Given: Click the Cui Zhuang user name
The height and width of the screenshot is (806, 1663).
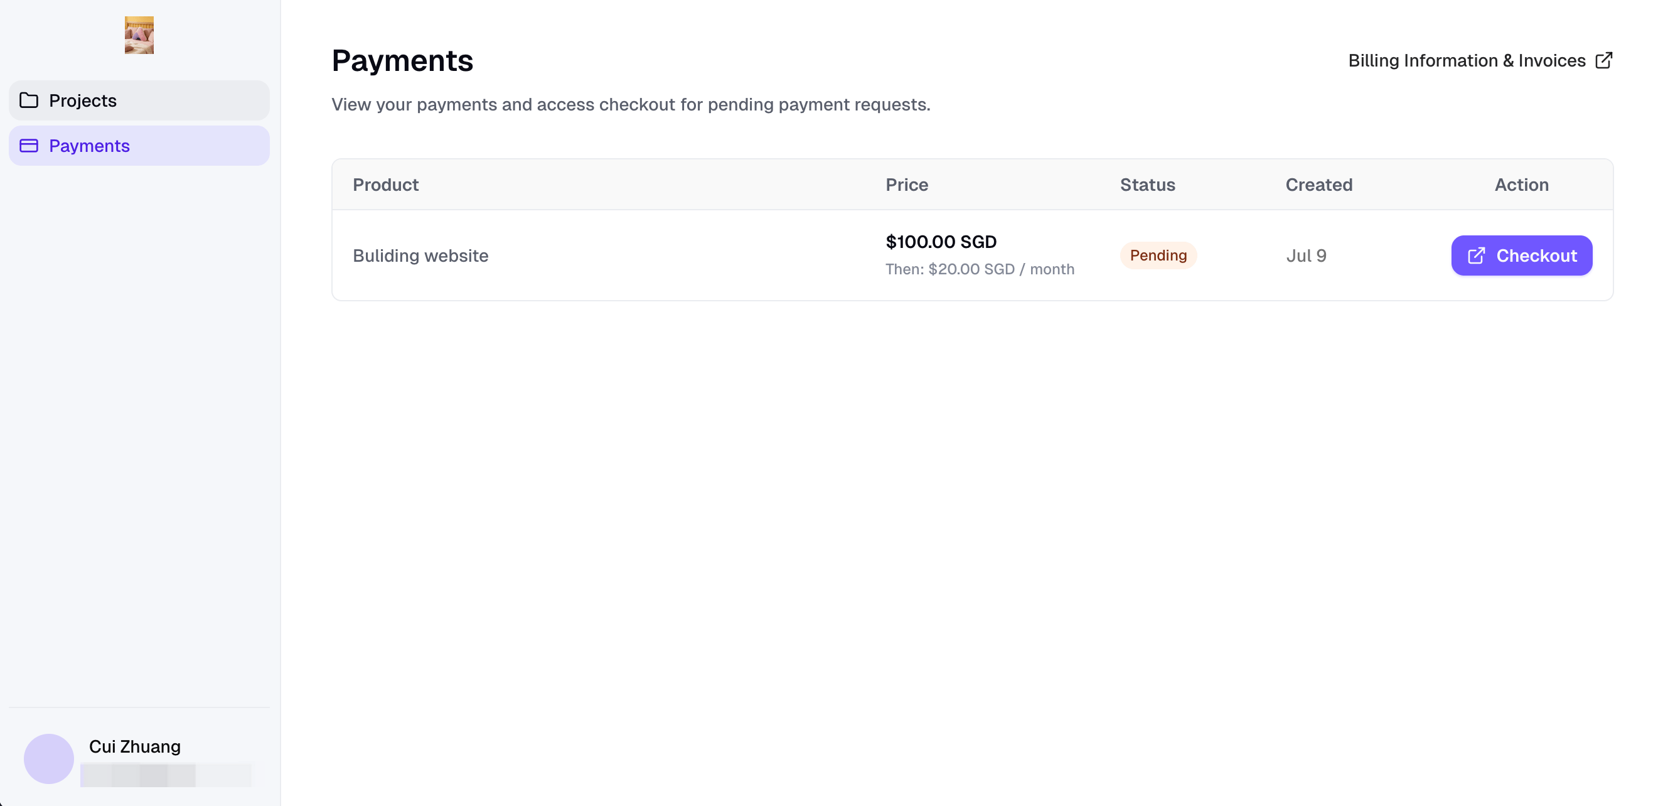Looking at the screenshot, I should click(135, 746).
